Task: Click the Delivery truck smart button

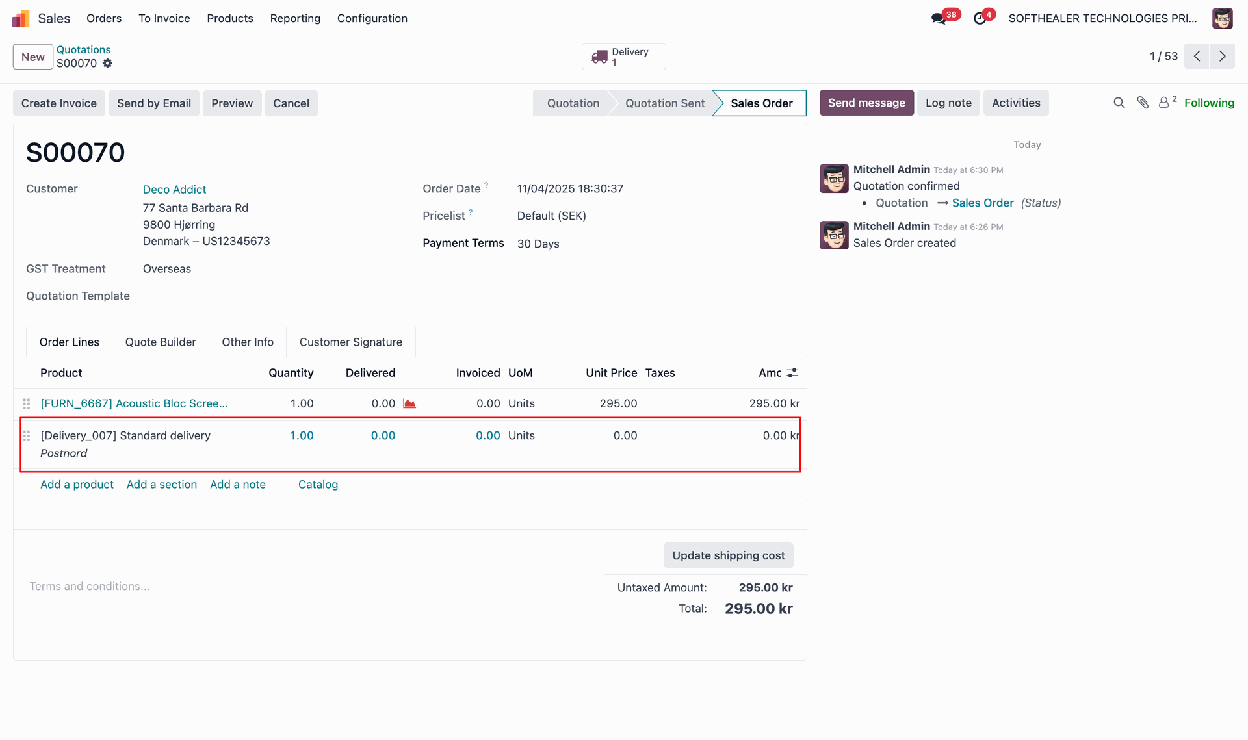Action: tap(623, 57)
